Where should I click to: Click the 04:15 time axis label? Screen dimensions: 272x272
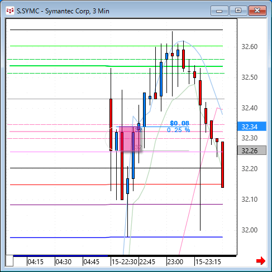[x=35, y=262]
